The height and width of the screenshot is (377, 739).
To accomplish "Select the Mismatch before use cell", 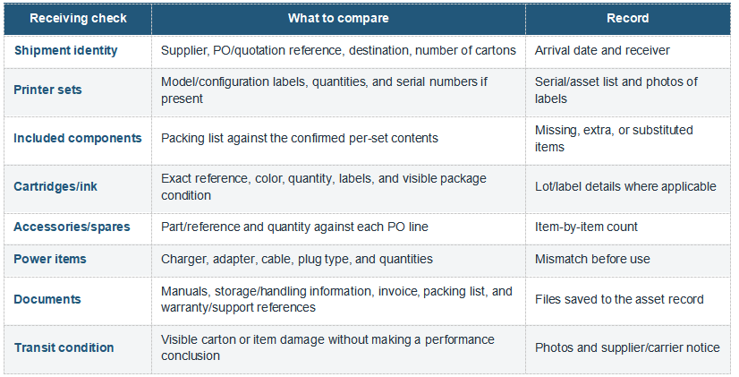I will point(592,259).
